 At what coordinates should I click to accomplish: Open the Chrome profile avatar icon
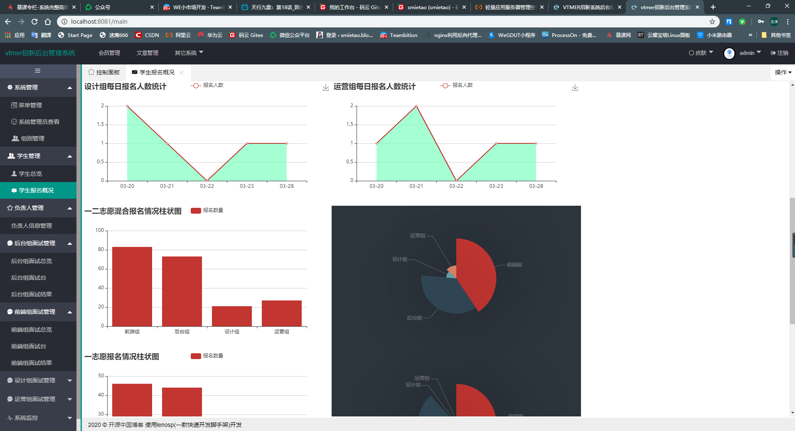click(x=774, y=22)
